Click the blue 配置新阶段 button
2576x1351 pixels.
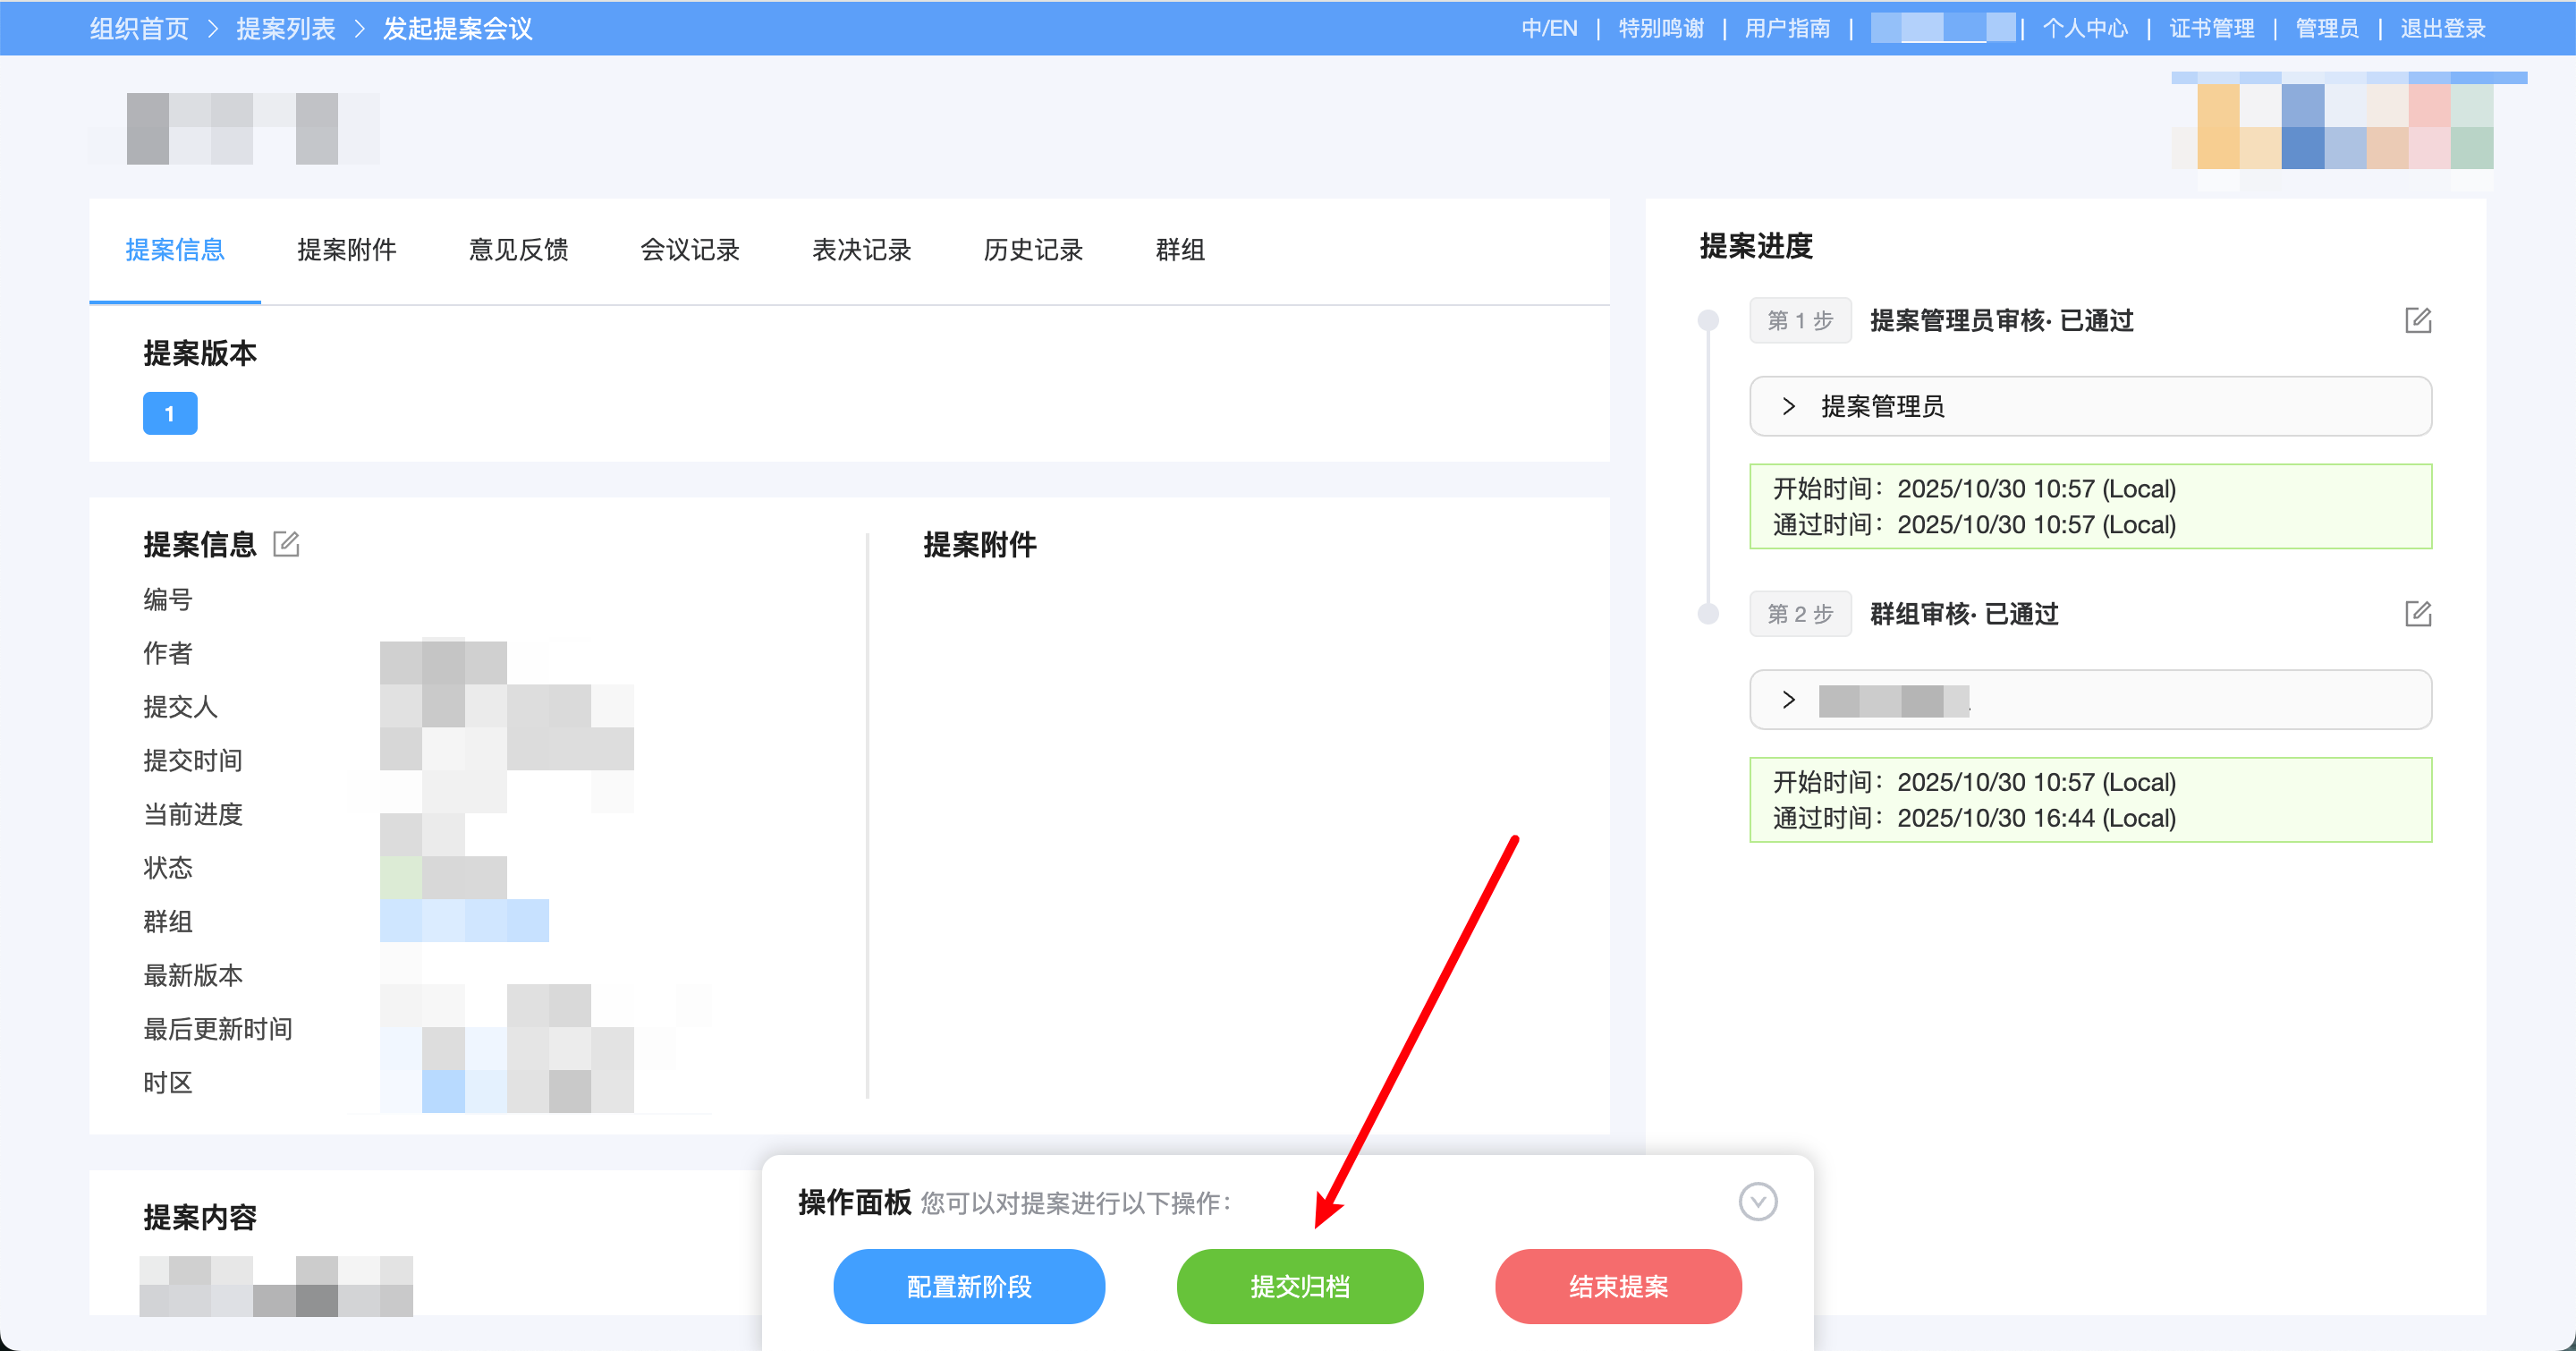[968, 1286]
